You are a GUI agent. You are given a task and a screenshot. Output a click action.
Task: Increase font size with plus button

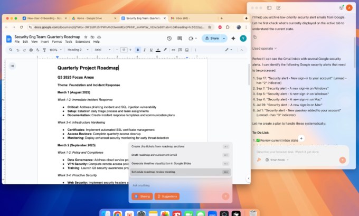[130, 50]
